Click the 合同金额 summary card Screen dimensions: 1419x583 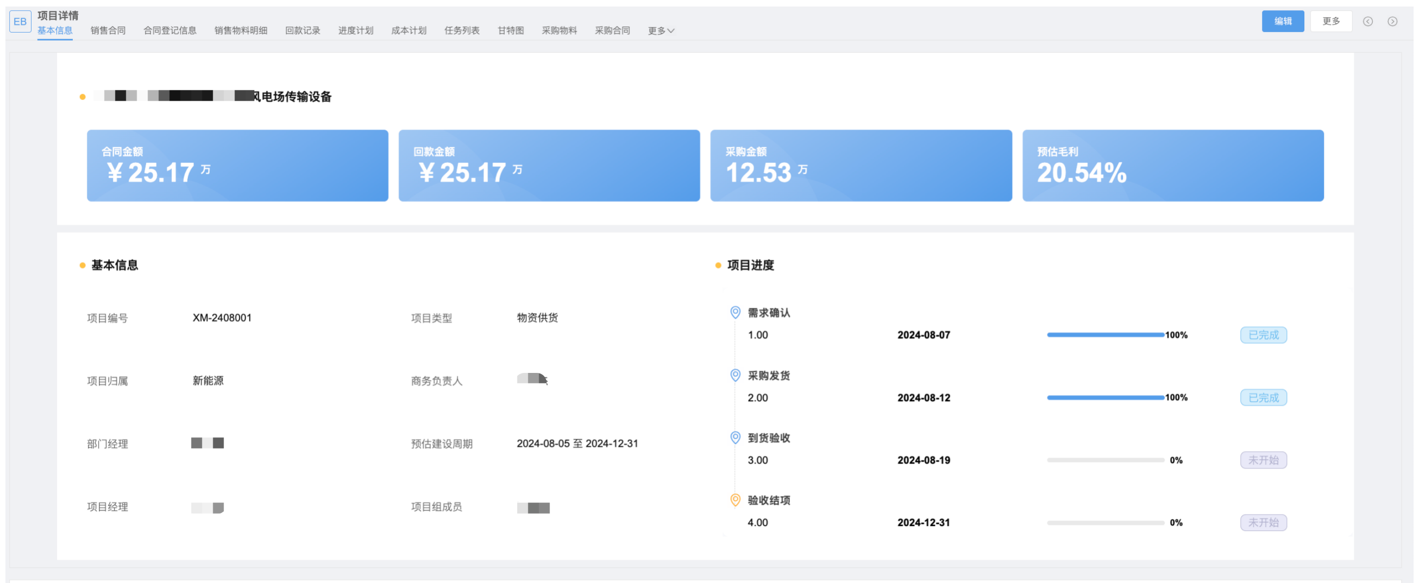[237, 166]
